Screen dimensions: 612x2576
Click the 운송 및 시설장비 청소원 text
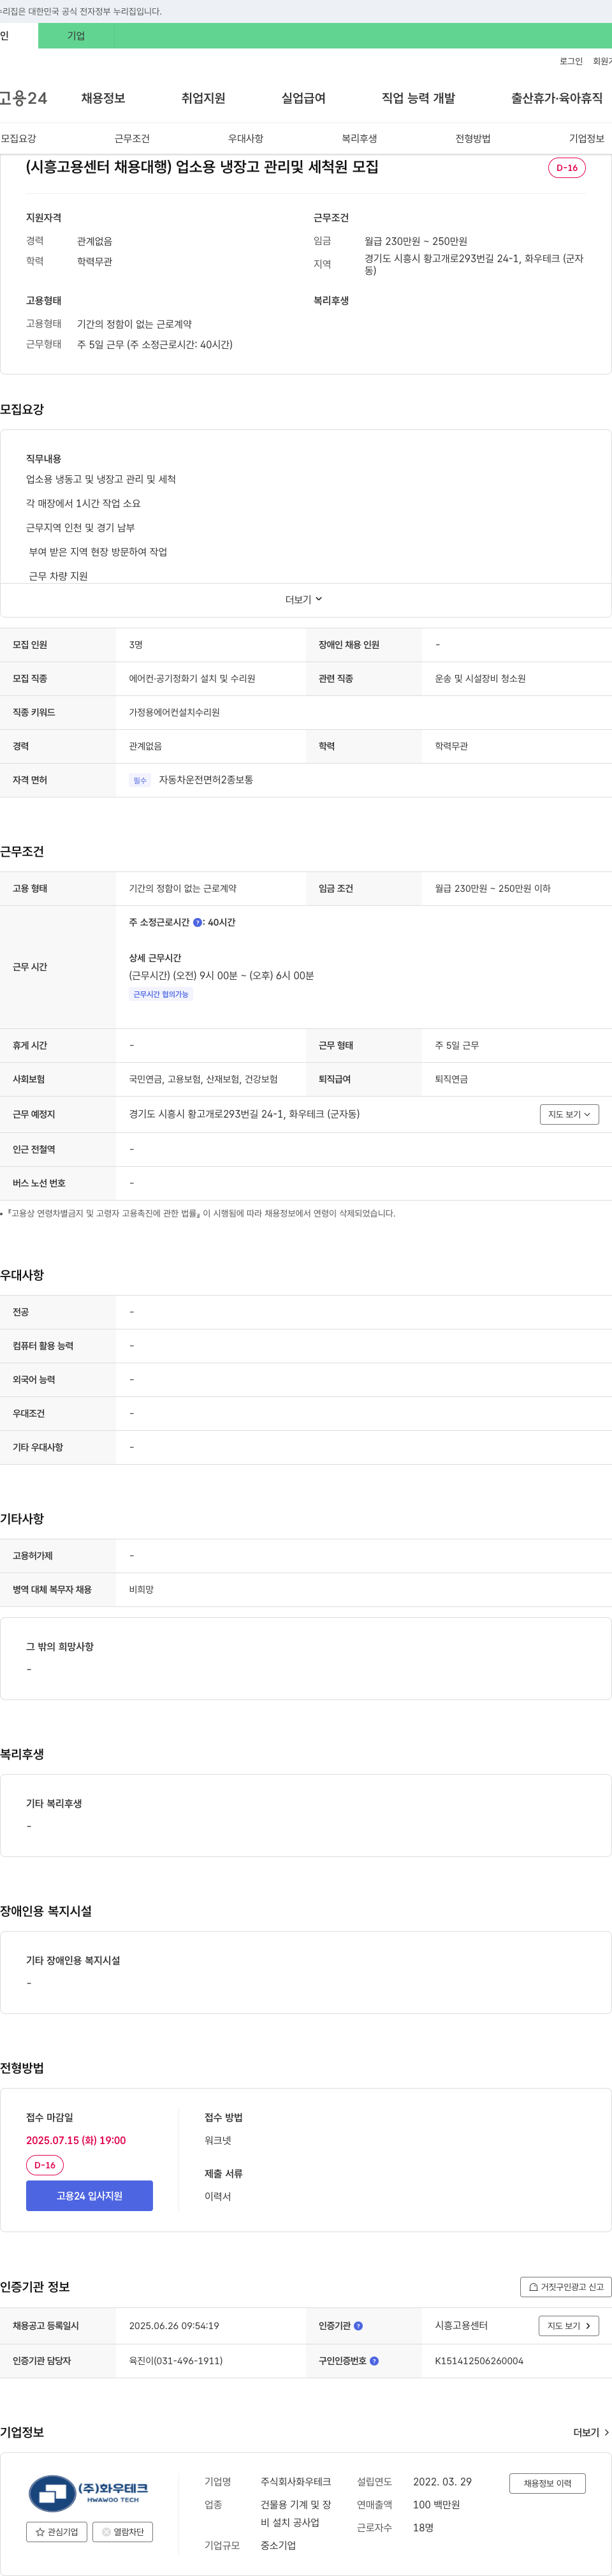[480, 679]
